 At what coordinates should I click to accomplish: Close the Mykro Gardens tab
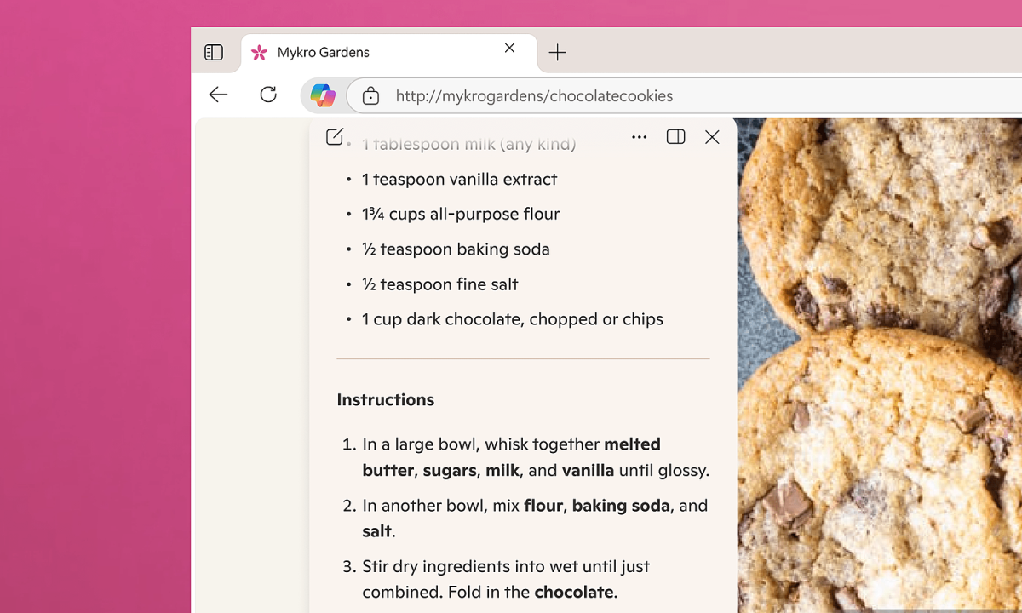(509, 49)
